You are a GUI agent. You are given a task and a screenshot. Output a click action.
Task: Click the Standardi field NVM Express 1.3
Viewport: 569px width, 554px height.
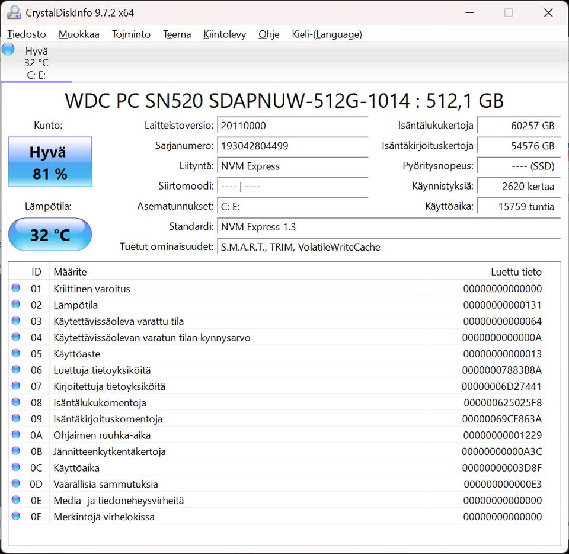[389, 227]
